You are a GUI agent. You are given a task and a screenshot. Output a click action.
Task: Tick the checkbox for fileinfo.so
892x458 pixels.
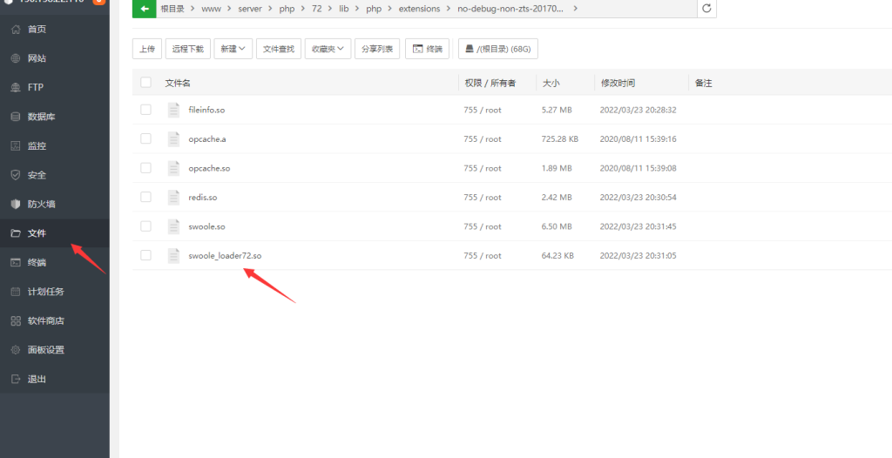click(145, 110)
